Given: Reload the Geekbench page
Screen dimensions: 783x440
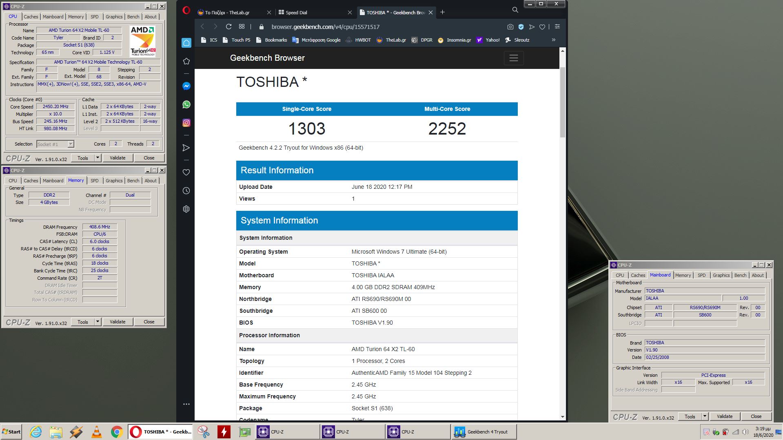Looking at the screenshot, I should 228,27.
